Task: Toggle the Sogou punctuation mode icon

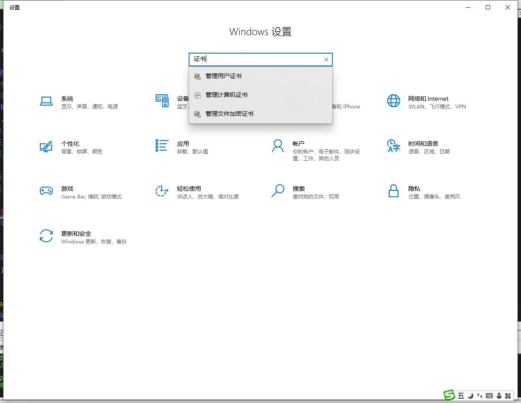Action: (480, 396)
